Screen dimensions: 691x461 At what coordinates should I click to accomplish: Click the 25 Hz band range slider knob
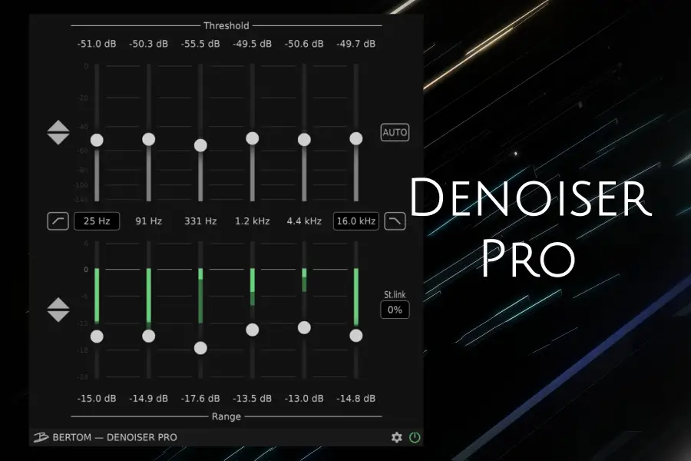tap(97, 337)
